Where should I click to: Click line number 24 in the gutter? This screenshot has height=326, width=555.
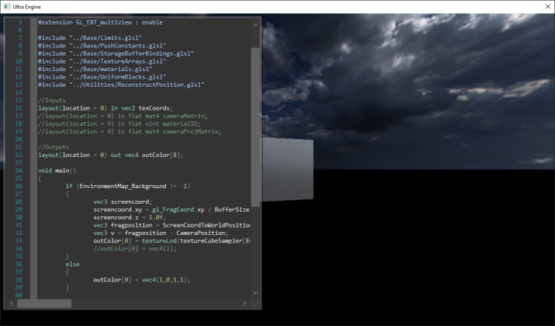coord(18,170)
